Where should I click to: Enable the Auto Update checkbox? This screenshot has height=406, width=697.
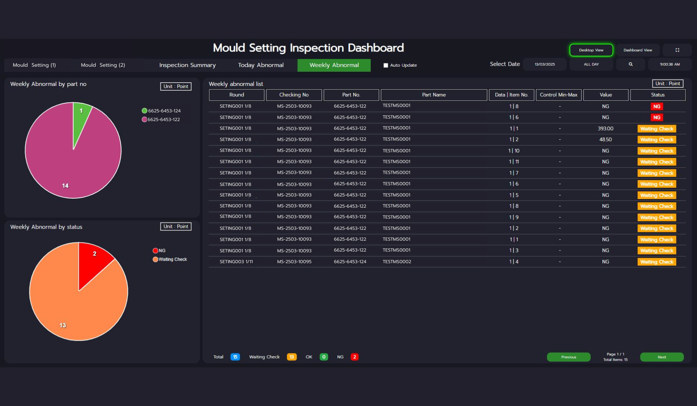coord(386,65)
